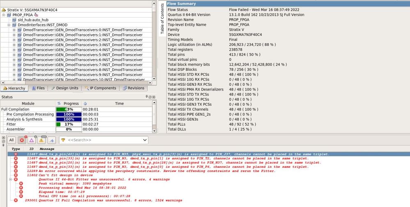Open the Design Units tab
410x207 pixels.
64,88
